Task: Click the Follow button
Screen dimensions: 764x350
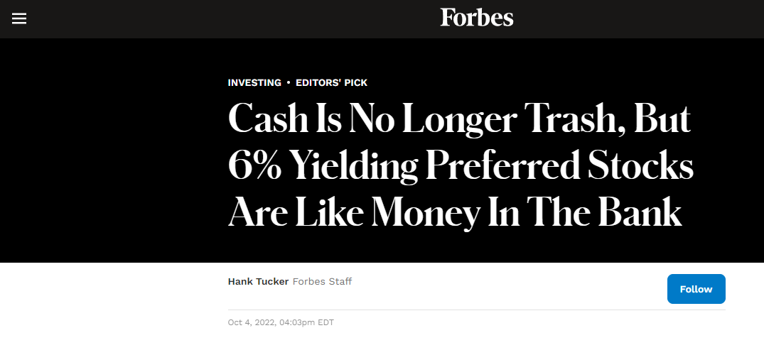Action: point(696,289)
